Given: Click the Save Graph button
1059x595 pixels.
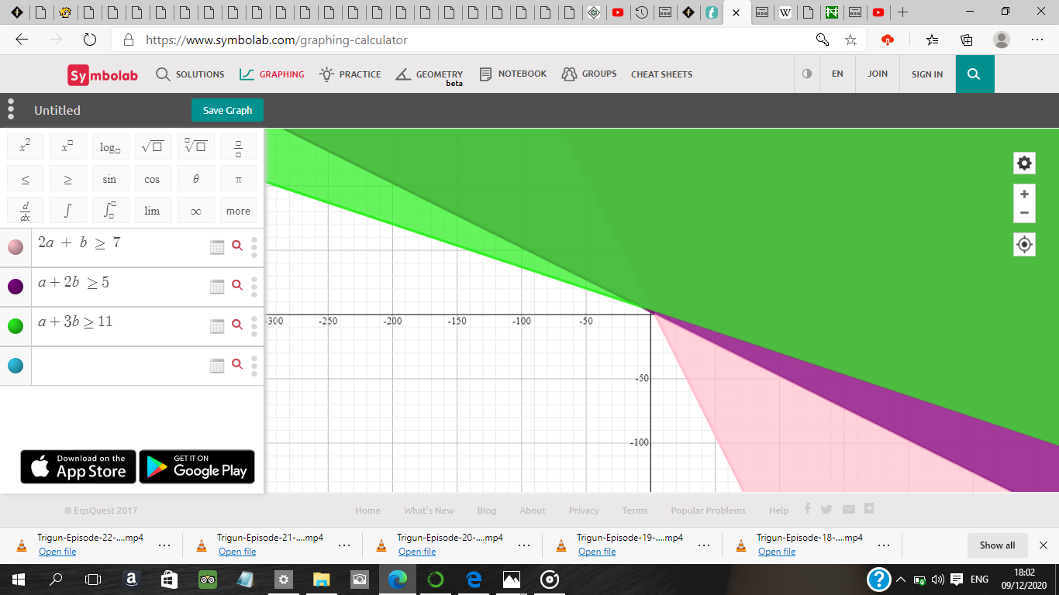Looking at the screenshot, I should (x=227, y=110).
